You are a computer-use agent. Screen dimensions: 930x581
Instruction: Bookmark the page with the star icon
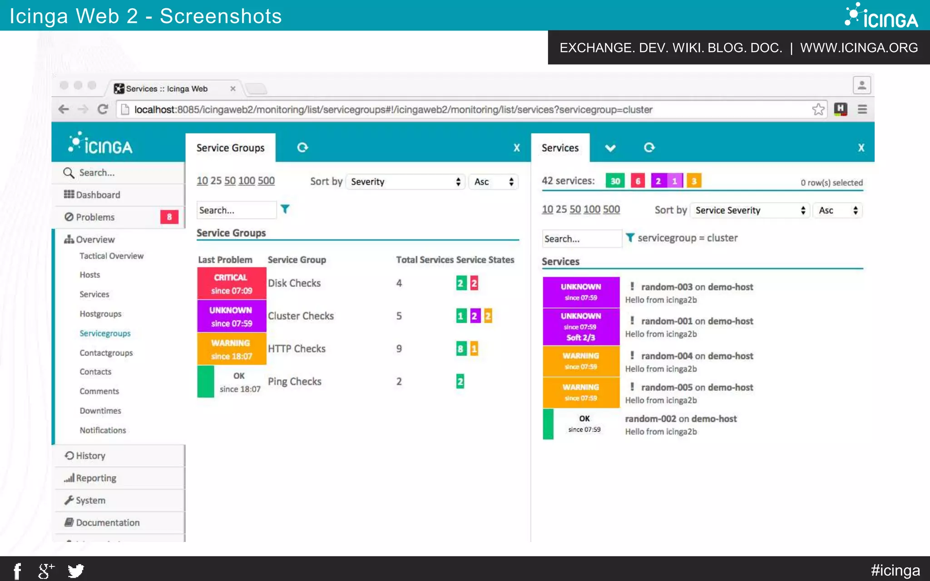pos(818,109)
